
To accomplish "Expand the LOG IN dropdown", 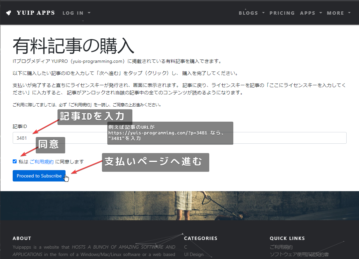I will [x=76, y=13].
